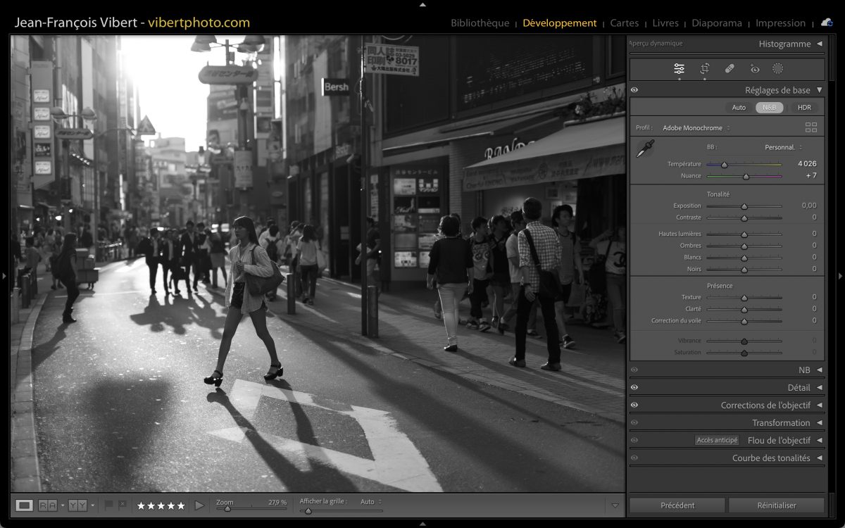Click the Réinitialiser button

point(776,505)
